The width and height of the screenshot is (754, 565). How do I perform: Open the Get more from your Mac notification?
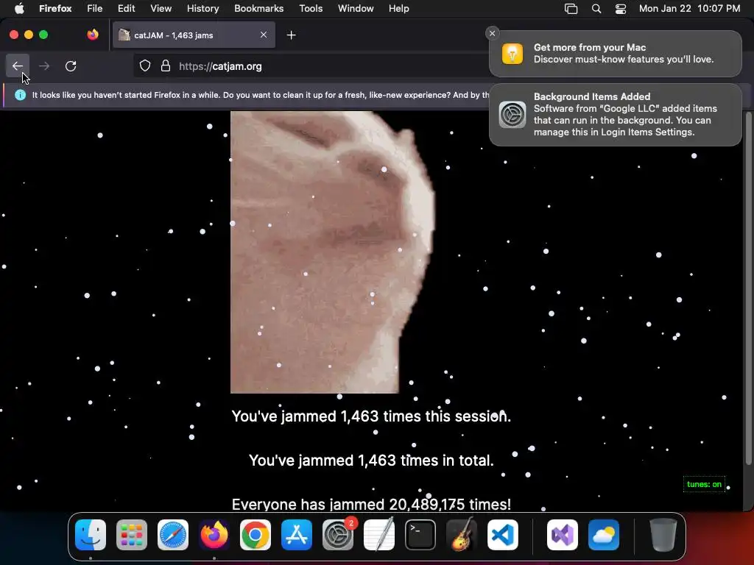(616, 54)
